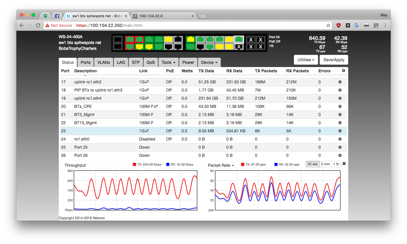The image size is (407, 244).
Task: Switch graph interval to 1 hr
Action: pyautogui.click(x=336, y=164)
